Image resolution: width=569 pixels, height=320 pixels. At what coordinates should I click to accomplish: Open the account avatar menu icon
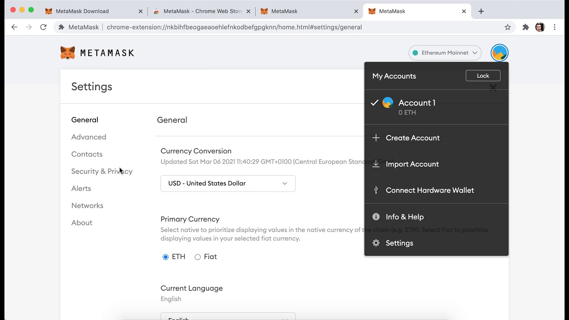499,53
